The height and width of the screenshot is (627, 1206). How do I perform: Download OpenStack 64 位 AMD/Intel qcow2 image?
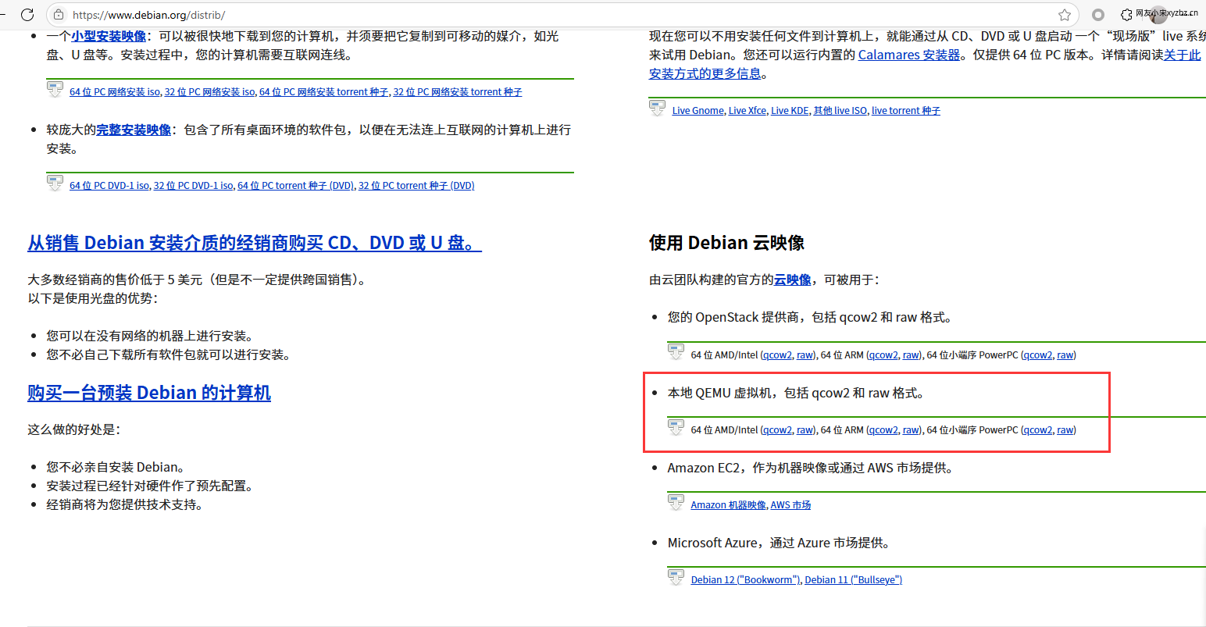777,355
